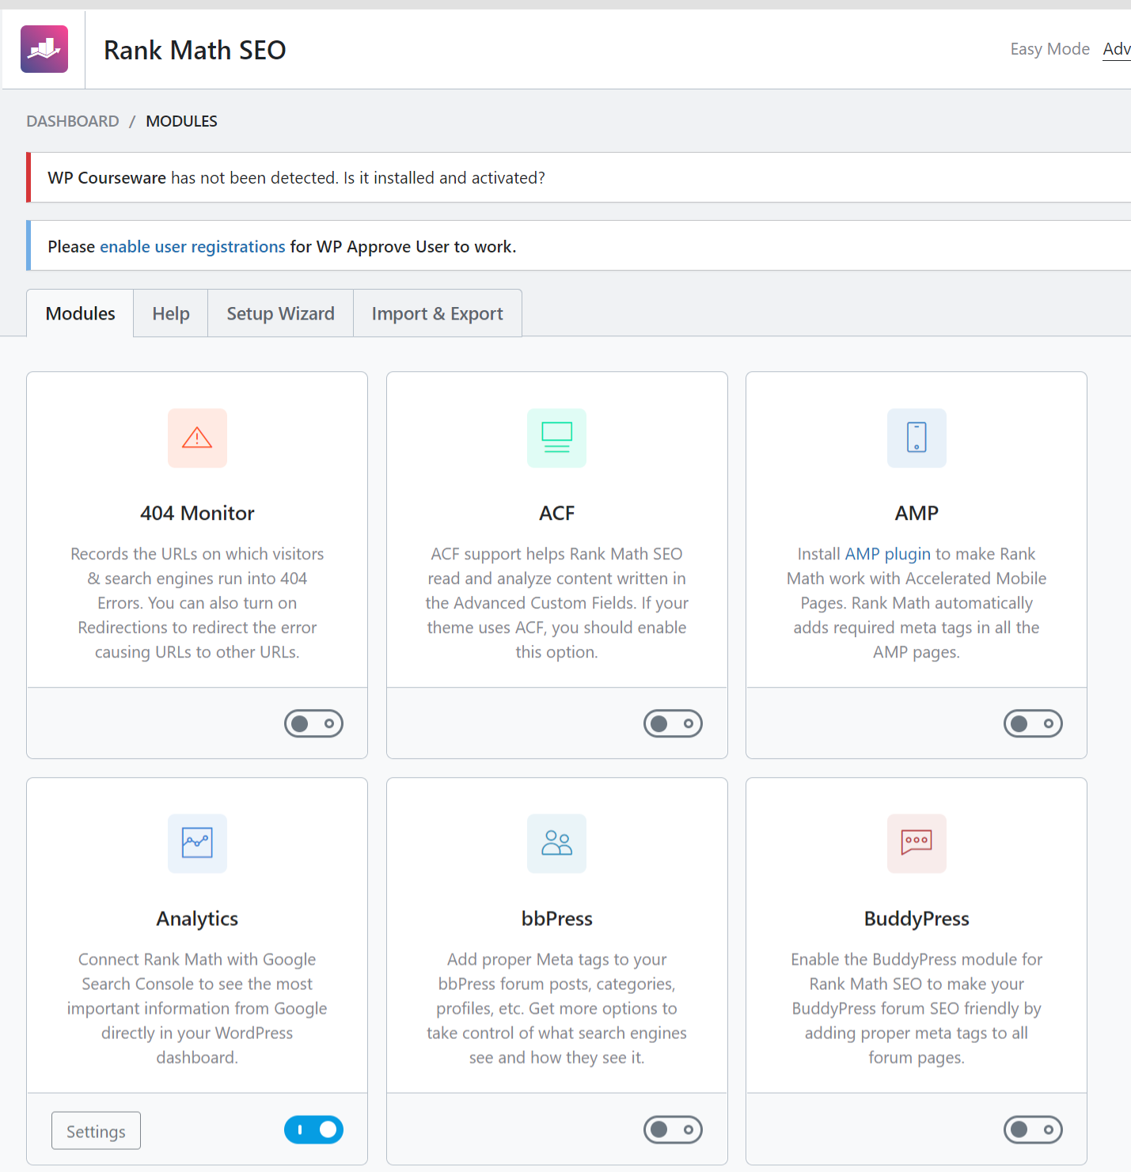
Task: Open the Import & Export tab
Action: [437, 313]
